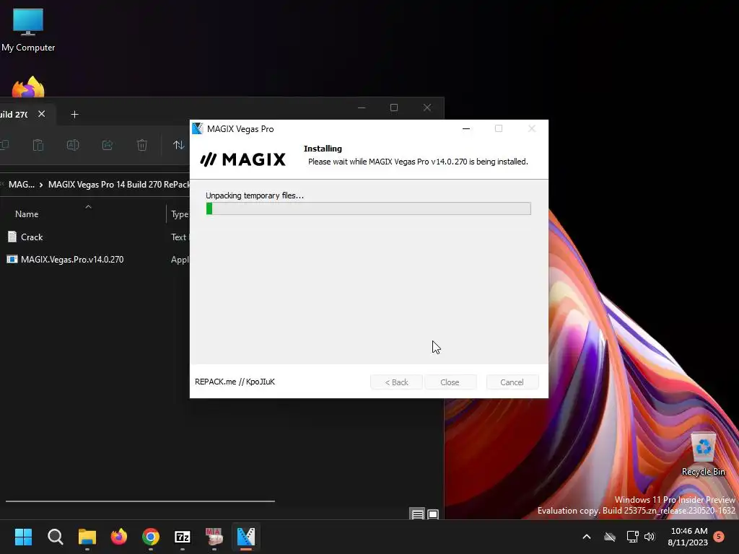Open network settings from tray icon

point(632,537)
